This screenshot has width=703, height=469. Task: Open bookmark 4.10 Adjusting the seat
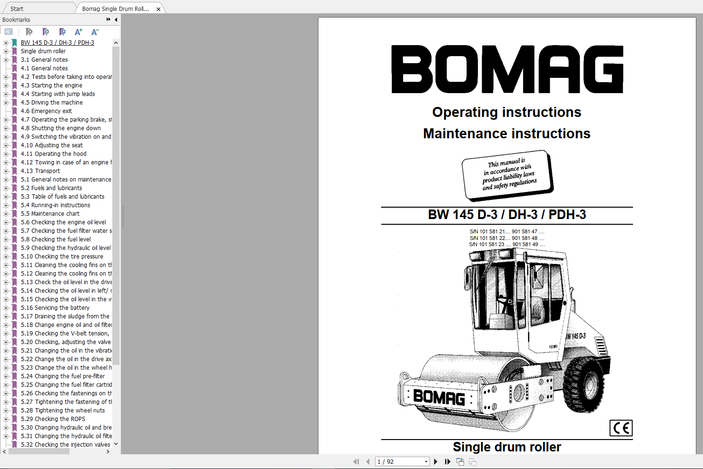[51, 145]
